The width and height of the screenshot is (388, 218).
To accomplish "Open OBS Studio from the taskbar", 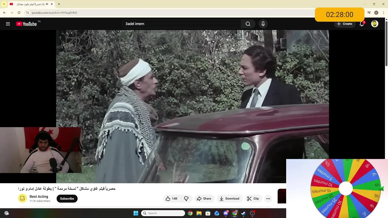I will point(252,213).
